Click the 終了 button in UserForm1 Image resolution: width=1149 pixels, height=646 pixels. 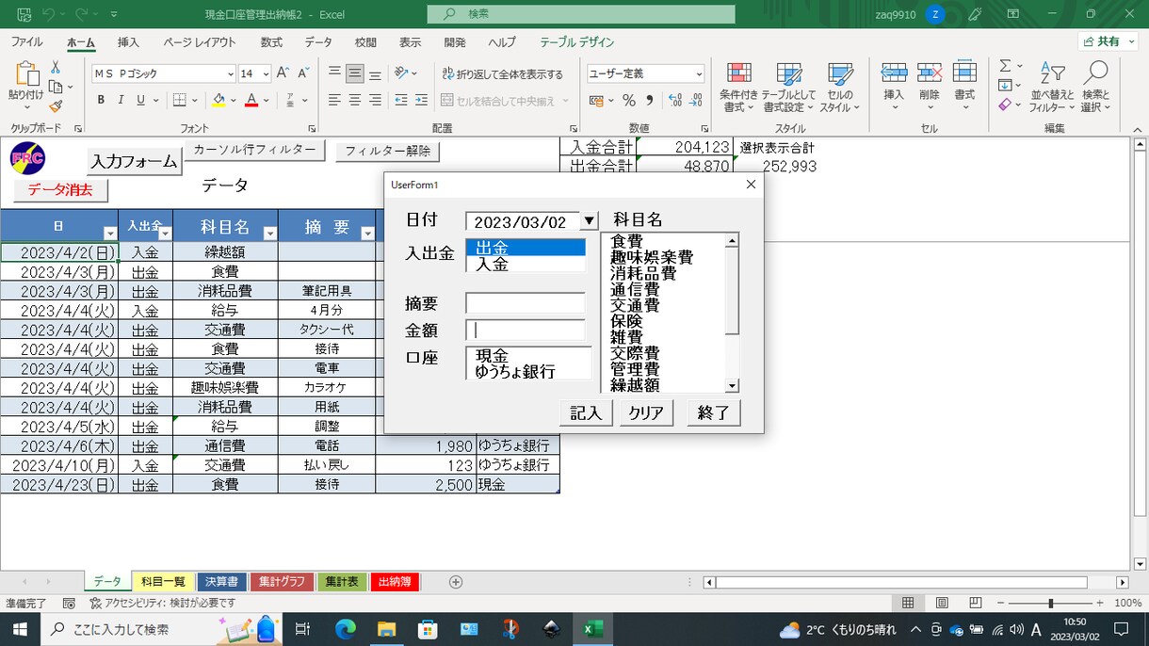pyautogui.click(x=714, y=413)
